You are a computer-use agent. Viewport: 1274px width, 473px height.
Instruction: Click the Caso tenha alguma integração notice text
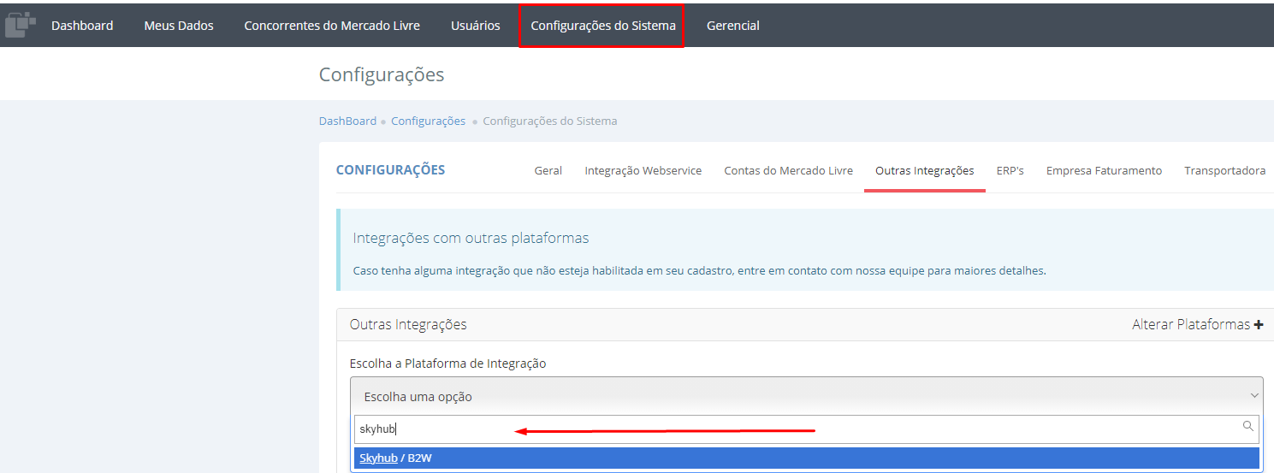[699, 270]
